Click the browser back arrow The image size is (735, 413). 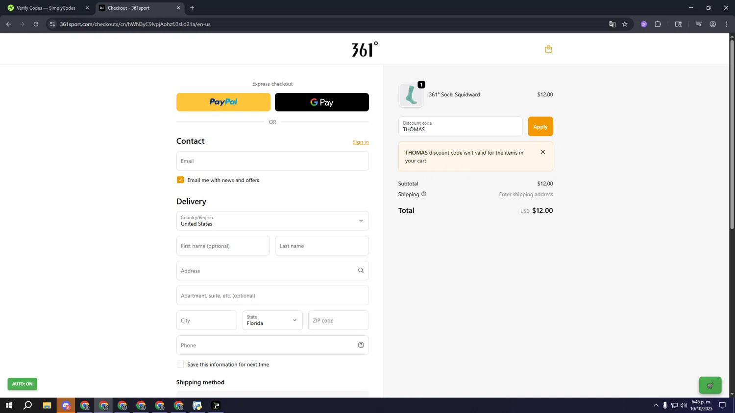pos(8,24)
